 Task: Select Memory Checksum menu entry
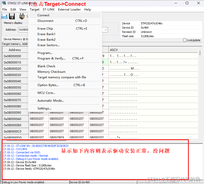point(65,72)
